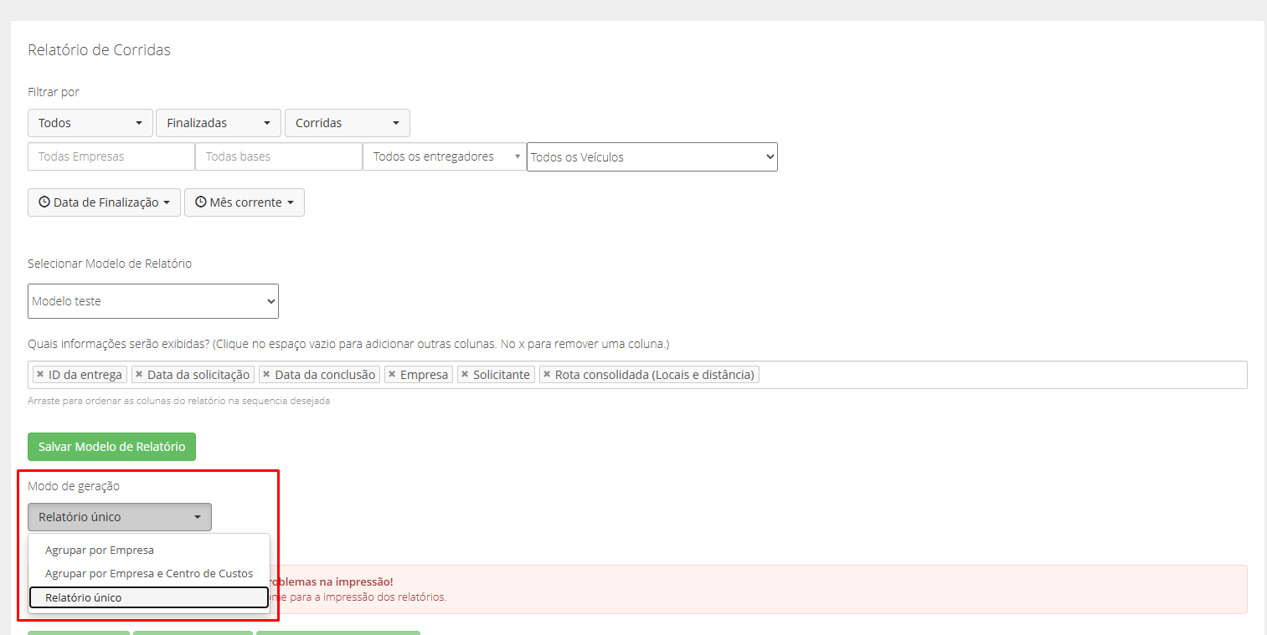The image size is (1267, 635).
Task: Remove the 'Data da solicitação' column tag
Action: click(139, 375)
